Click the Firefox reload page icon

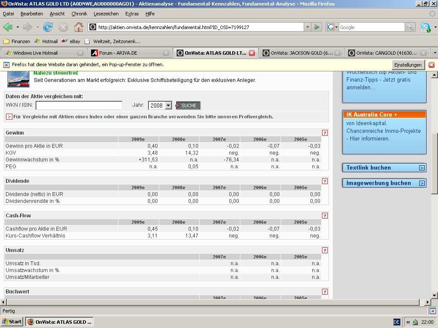(48, 27)
